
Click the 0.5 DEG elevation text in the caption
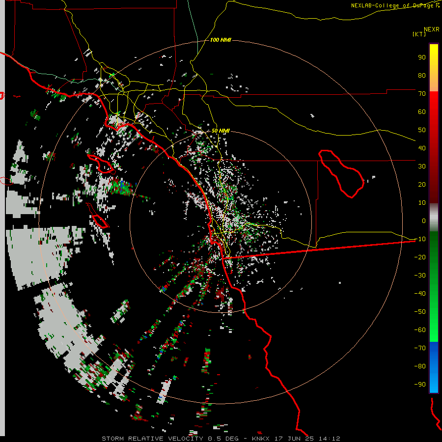(222, 439)
